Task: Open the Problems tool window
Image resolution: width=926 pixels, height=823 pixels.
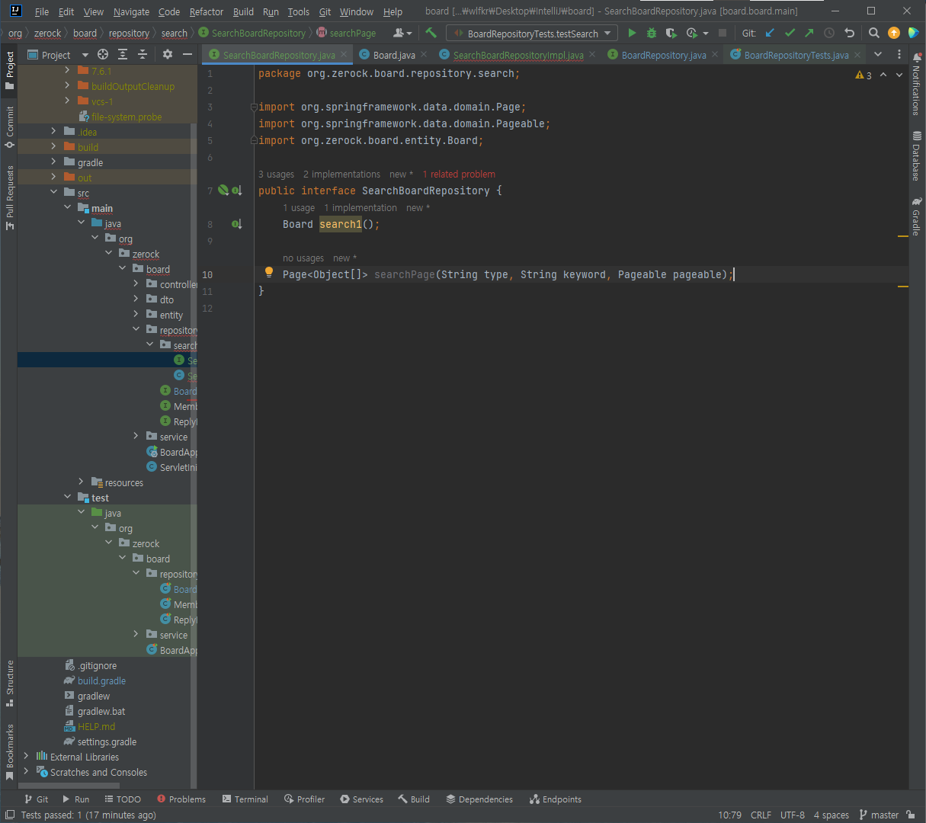Action: (181, 799)
